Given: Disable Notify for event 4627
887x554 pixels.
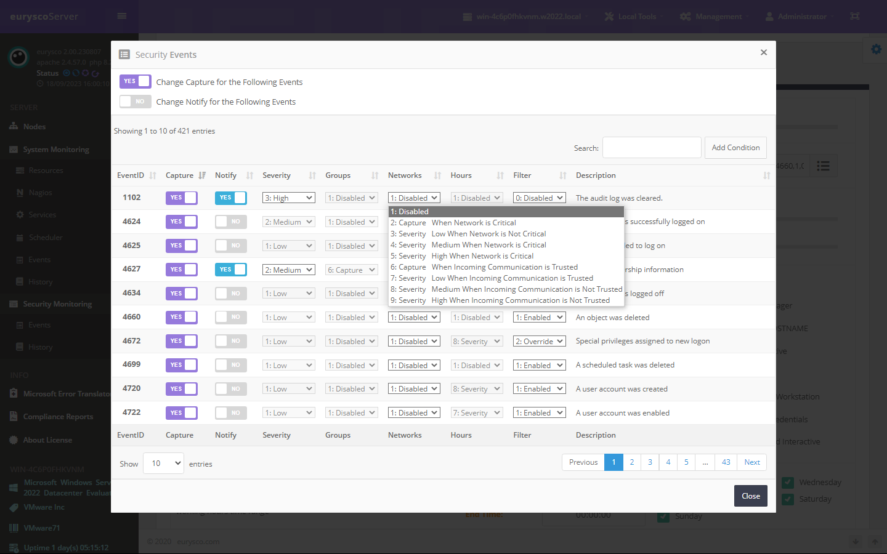Looking at the screenshot, I should pyautogui.click(x=230, y=270).
